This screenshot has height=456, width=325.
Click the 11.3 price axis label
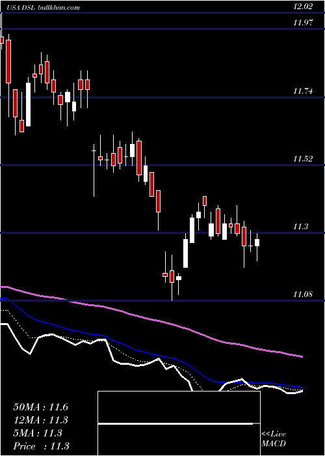point(300,227)
